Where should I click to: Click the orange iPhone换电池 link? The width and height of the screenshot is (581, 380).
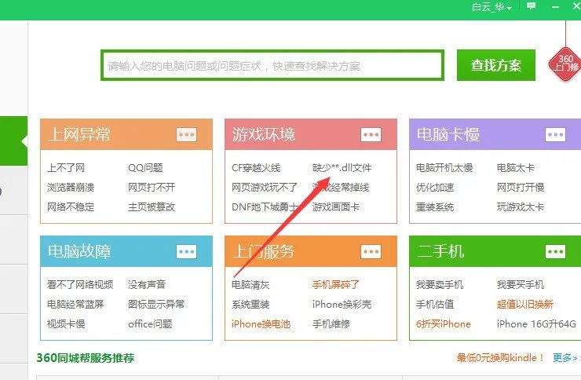tap(261, 324)
